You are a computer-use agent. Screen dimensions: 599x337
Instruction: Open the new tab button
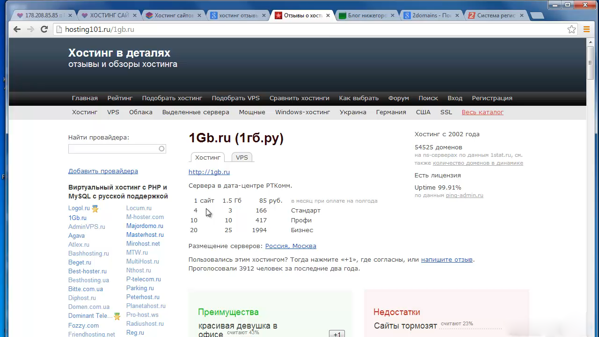[x=537, y=15]
